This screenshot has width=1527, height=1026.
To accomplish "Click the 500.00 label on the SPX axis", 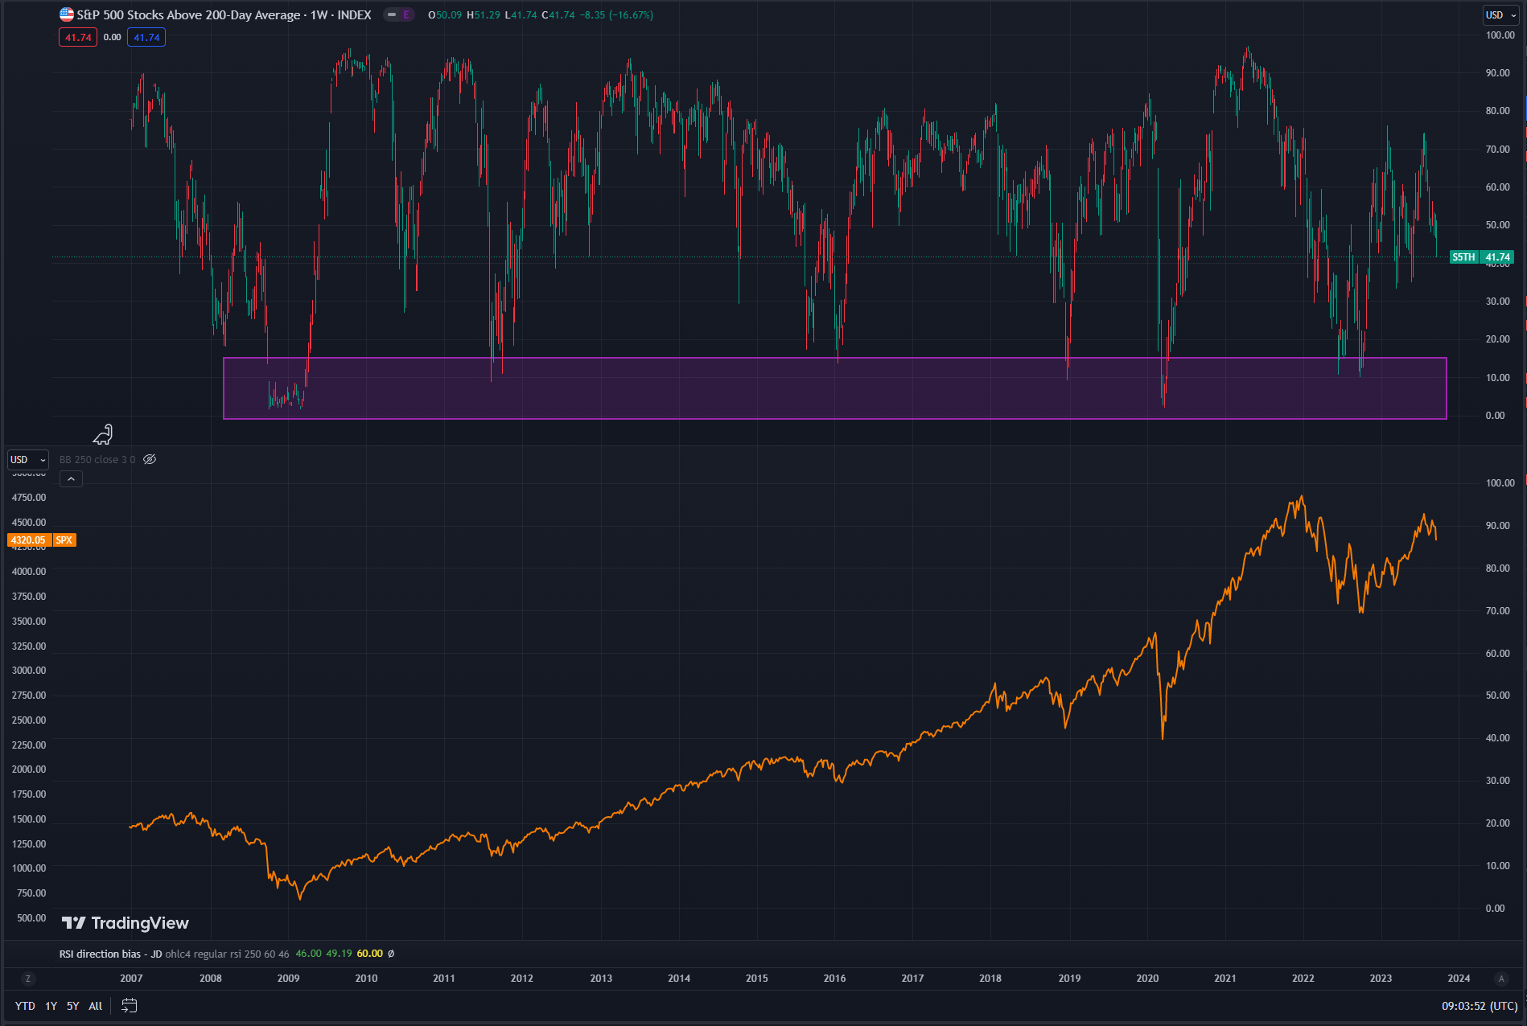I will tap(31, 918).
